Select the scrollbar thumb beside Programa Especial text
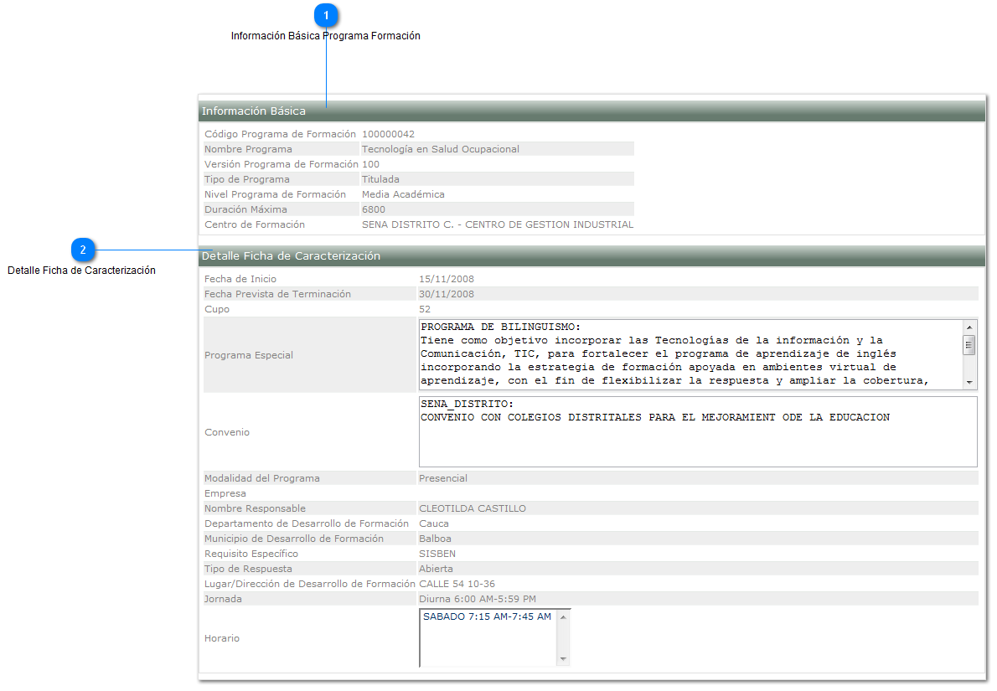997x691 pixels. pos(970,343)
